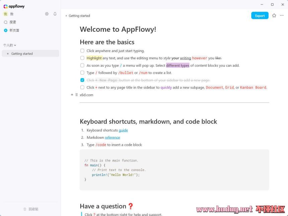This screenshot has width=288, height=216.
Task: Click the search magnifier icon
Action: 6,22
